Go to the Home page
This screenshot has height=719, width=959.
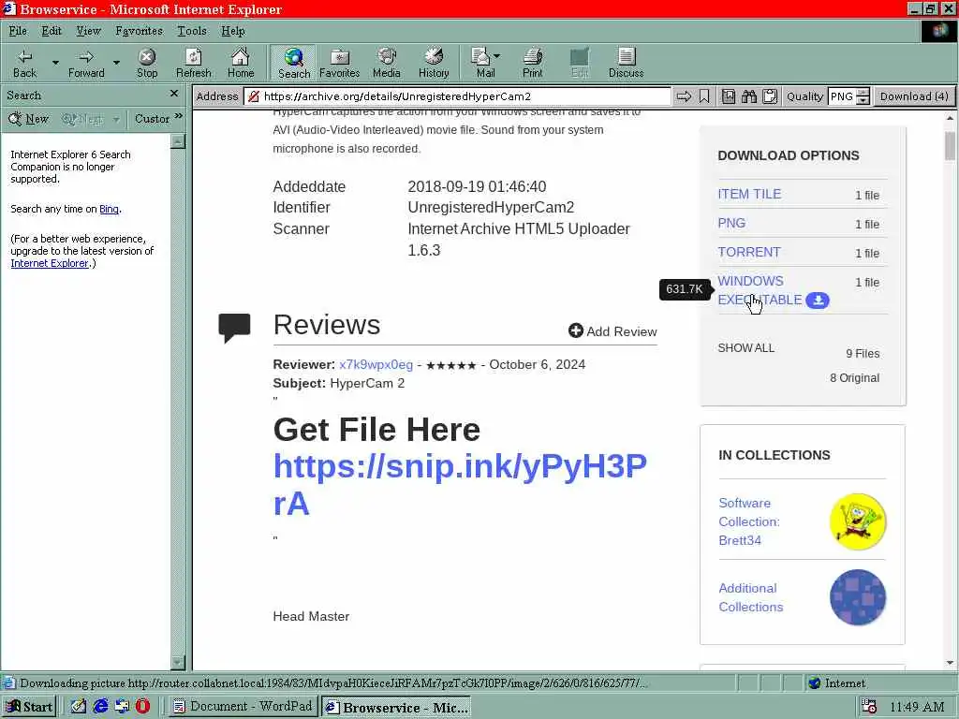click(241, 64)
